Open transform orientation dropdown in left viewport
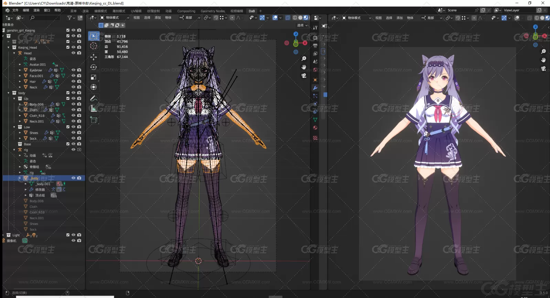550x298 pixels. [x=190, y=18]
